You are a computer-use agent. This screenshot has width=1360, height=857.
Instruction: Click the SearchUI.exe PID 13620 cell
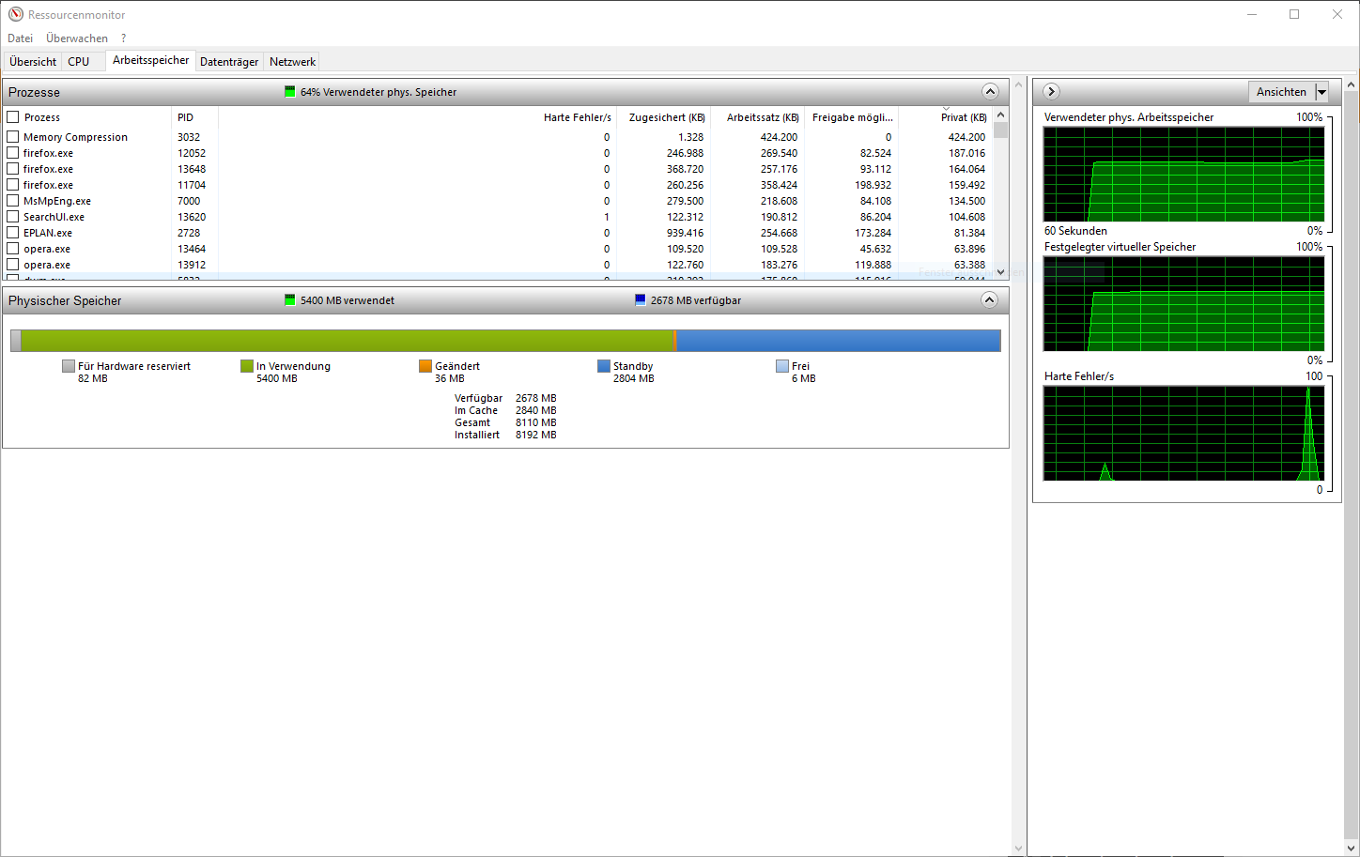(192, 217)
